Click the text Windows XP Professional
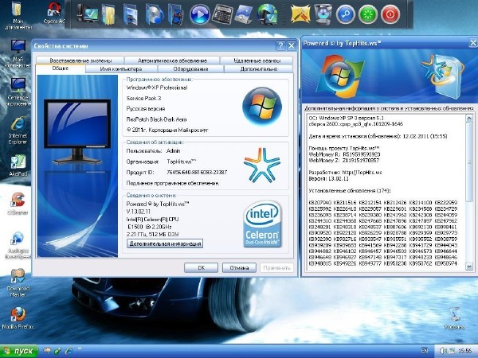 coord(157,88)
